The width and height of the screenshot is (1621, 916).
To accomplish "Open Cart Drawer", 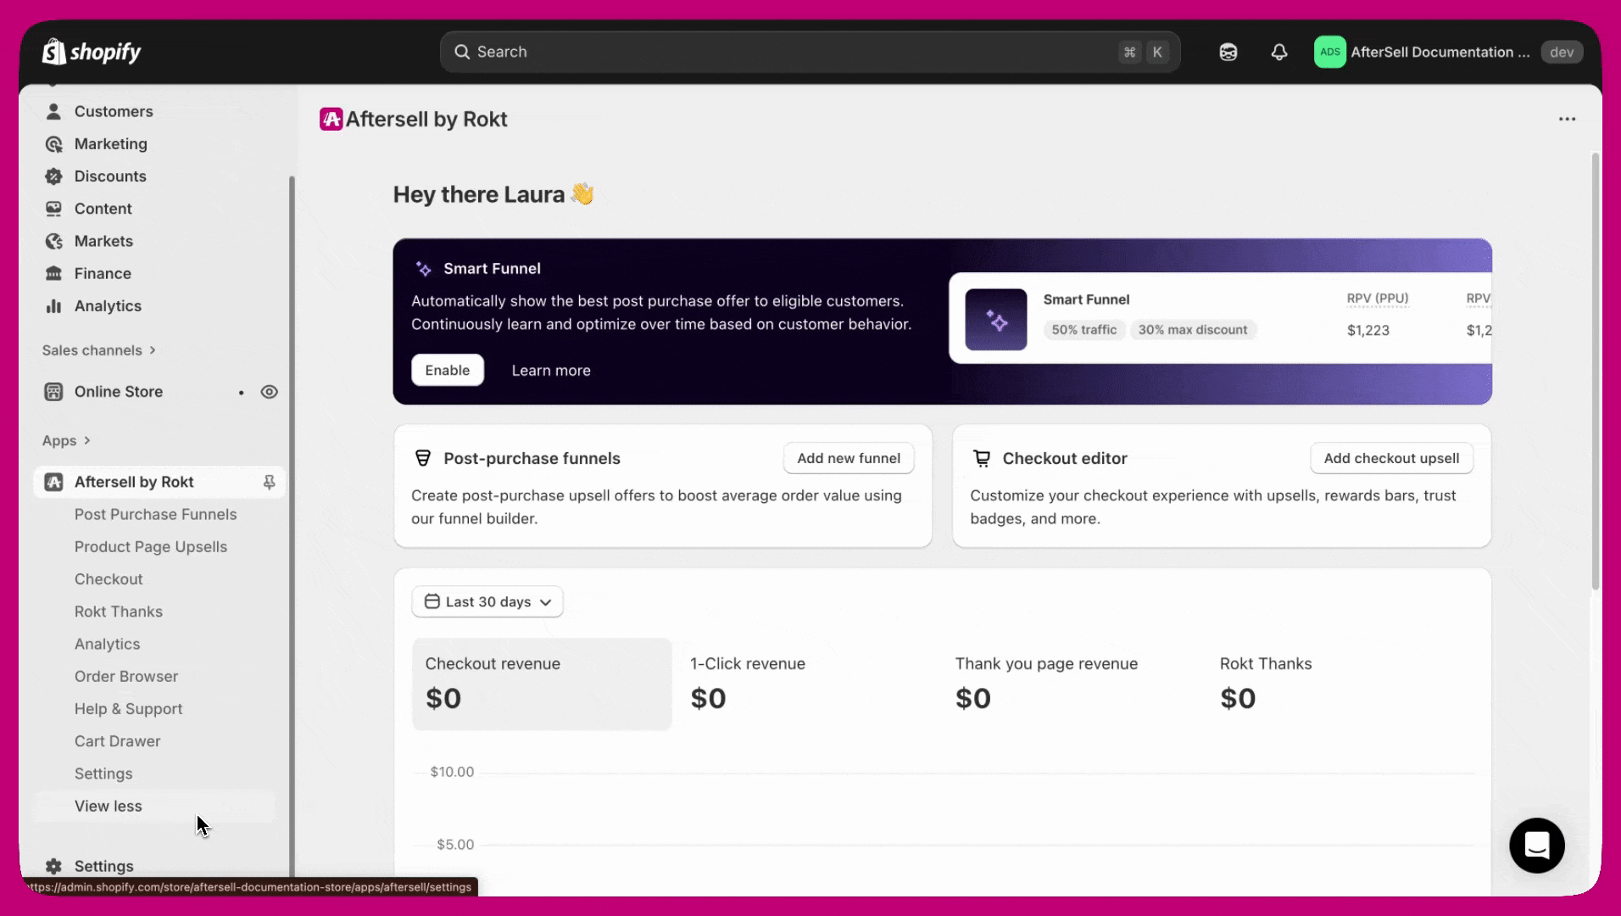I will point(117,740).
